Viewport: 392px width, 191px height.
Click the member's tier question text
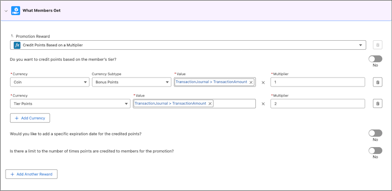point(63,59)
